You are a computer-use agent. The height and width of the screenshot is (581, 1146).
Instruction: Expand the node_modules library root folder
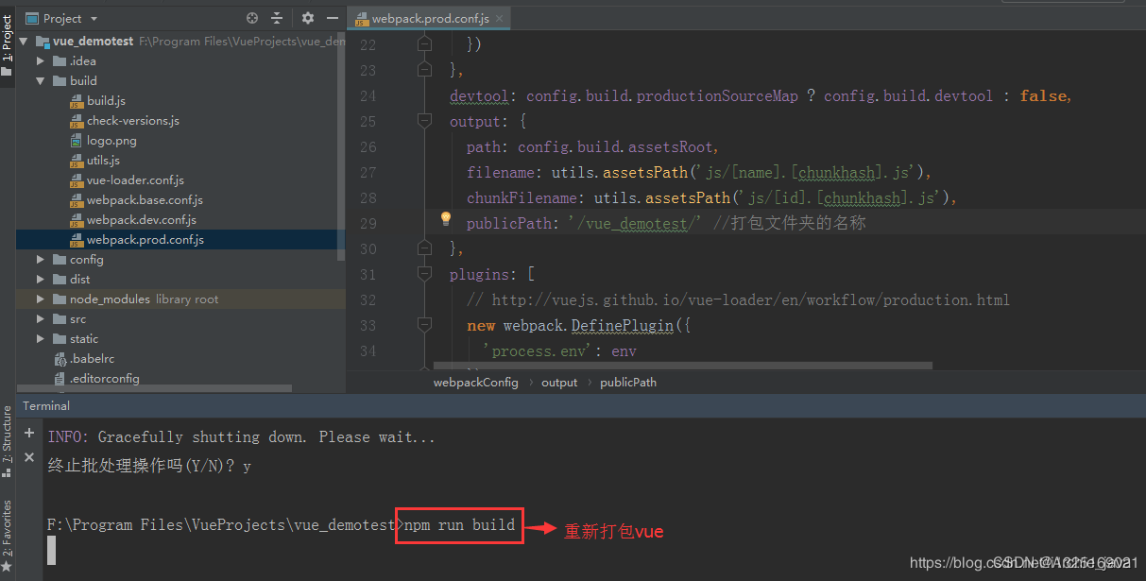pyautogui.click(x=40, y=299)
